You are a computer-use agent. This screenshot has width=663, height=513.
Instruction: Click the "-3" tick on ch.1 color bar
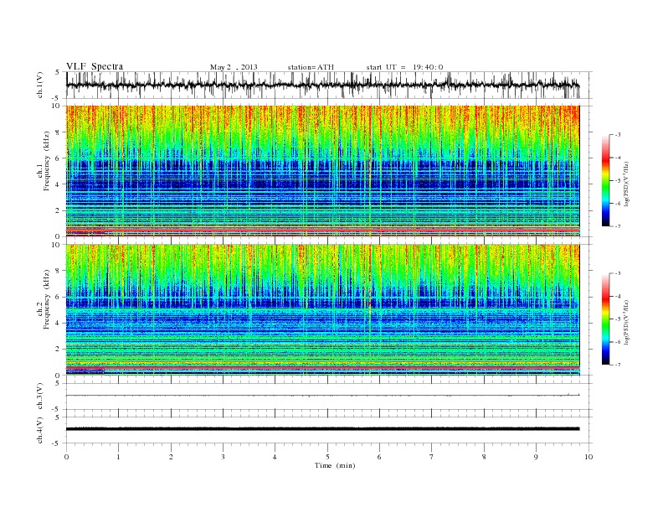618,135
